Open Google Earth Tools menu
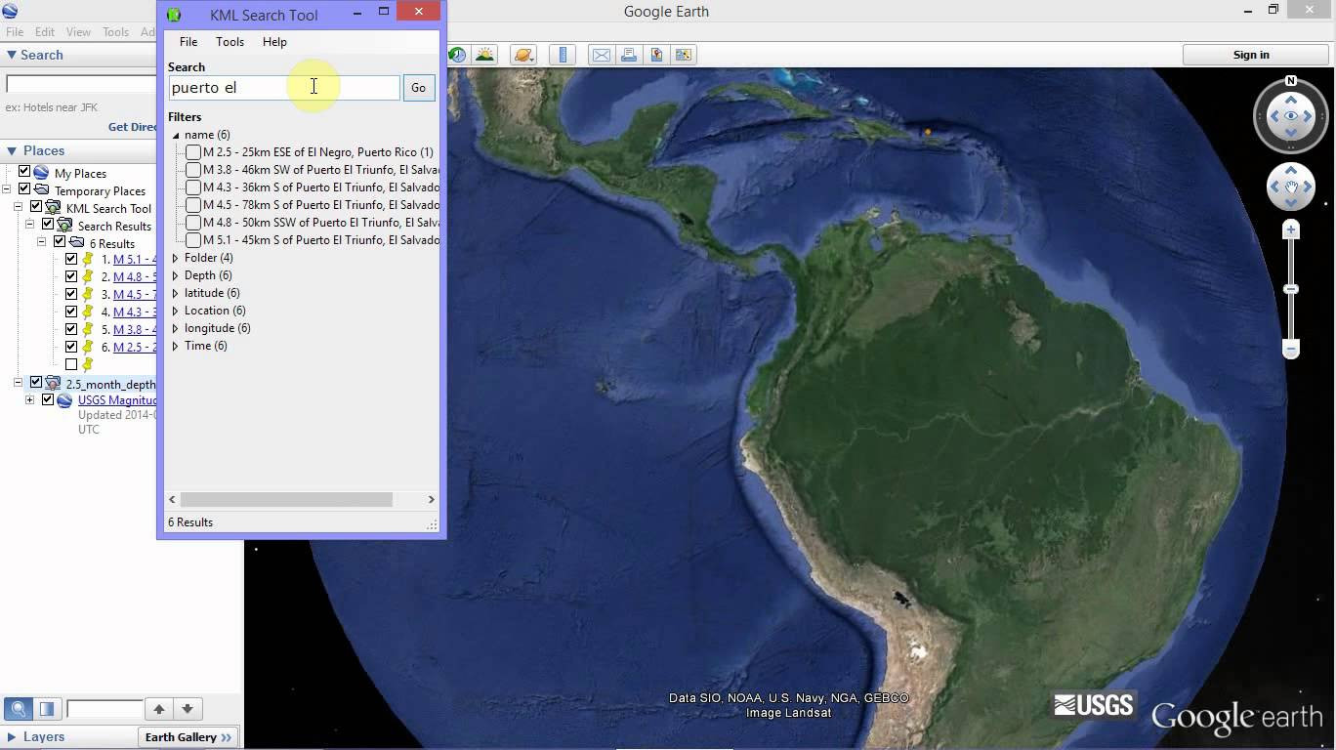This screenshot has height=750, width=1336. (x=115, y=32)
